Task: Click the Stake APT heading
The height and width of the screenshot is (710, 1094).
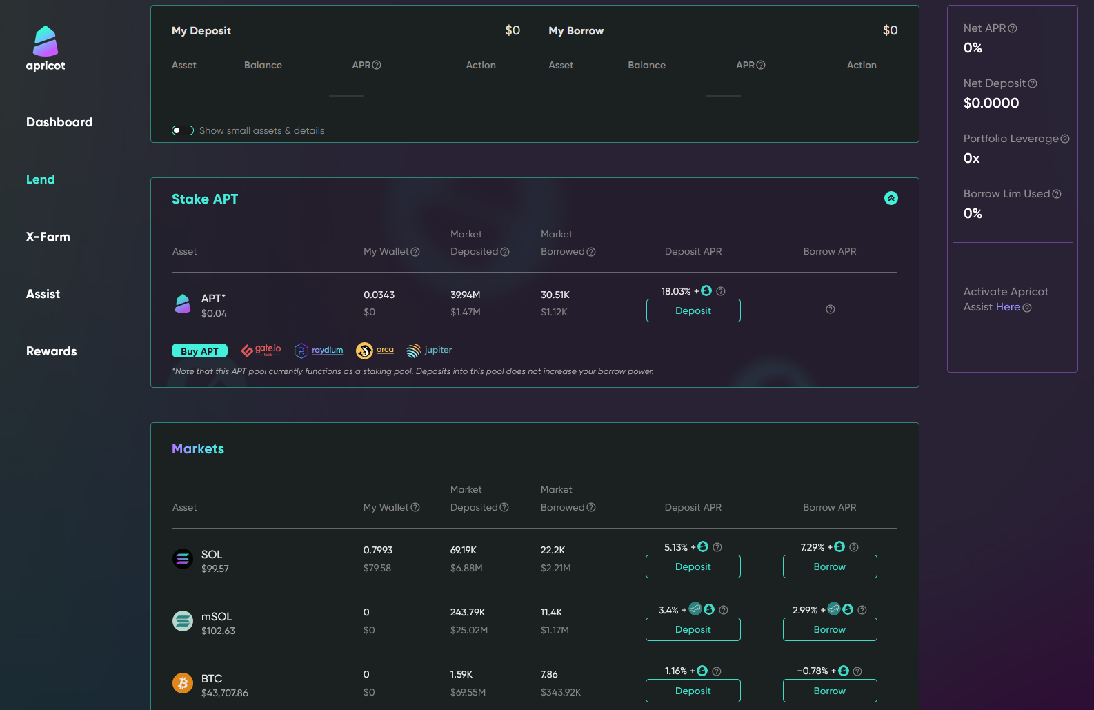Action: pyautogui.click(x=205, y=199)
